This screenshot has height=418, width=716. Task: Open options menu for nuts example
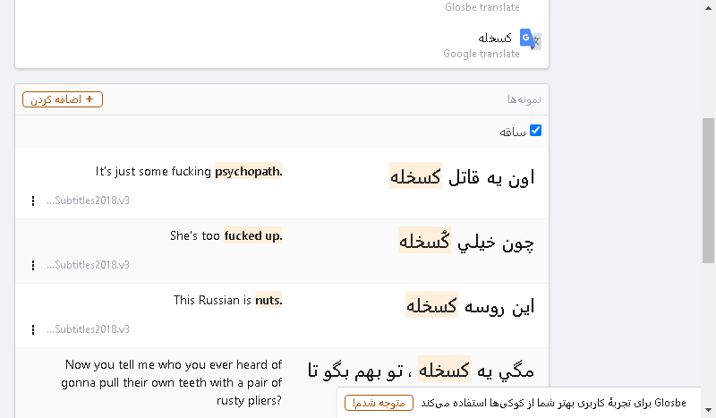(33, 329)
